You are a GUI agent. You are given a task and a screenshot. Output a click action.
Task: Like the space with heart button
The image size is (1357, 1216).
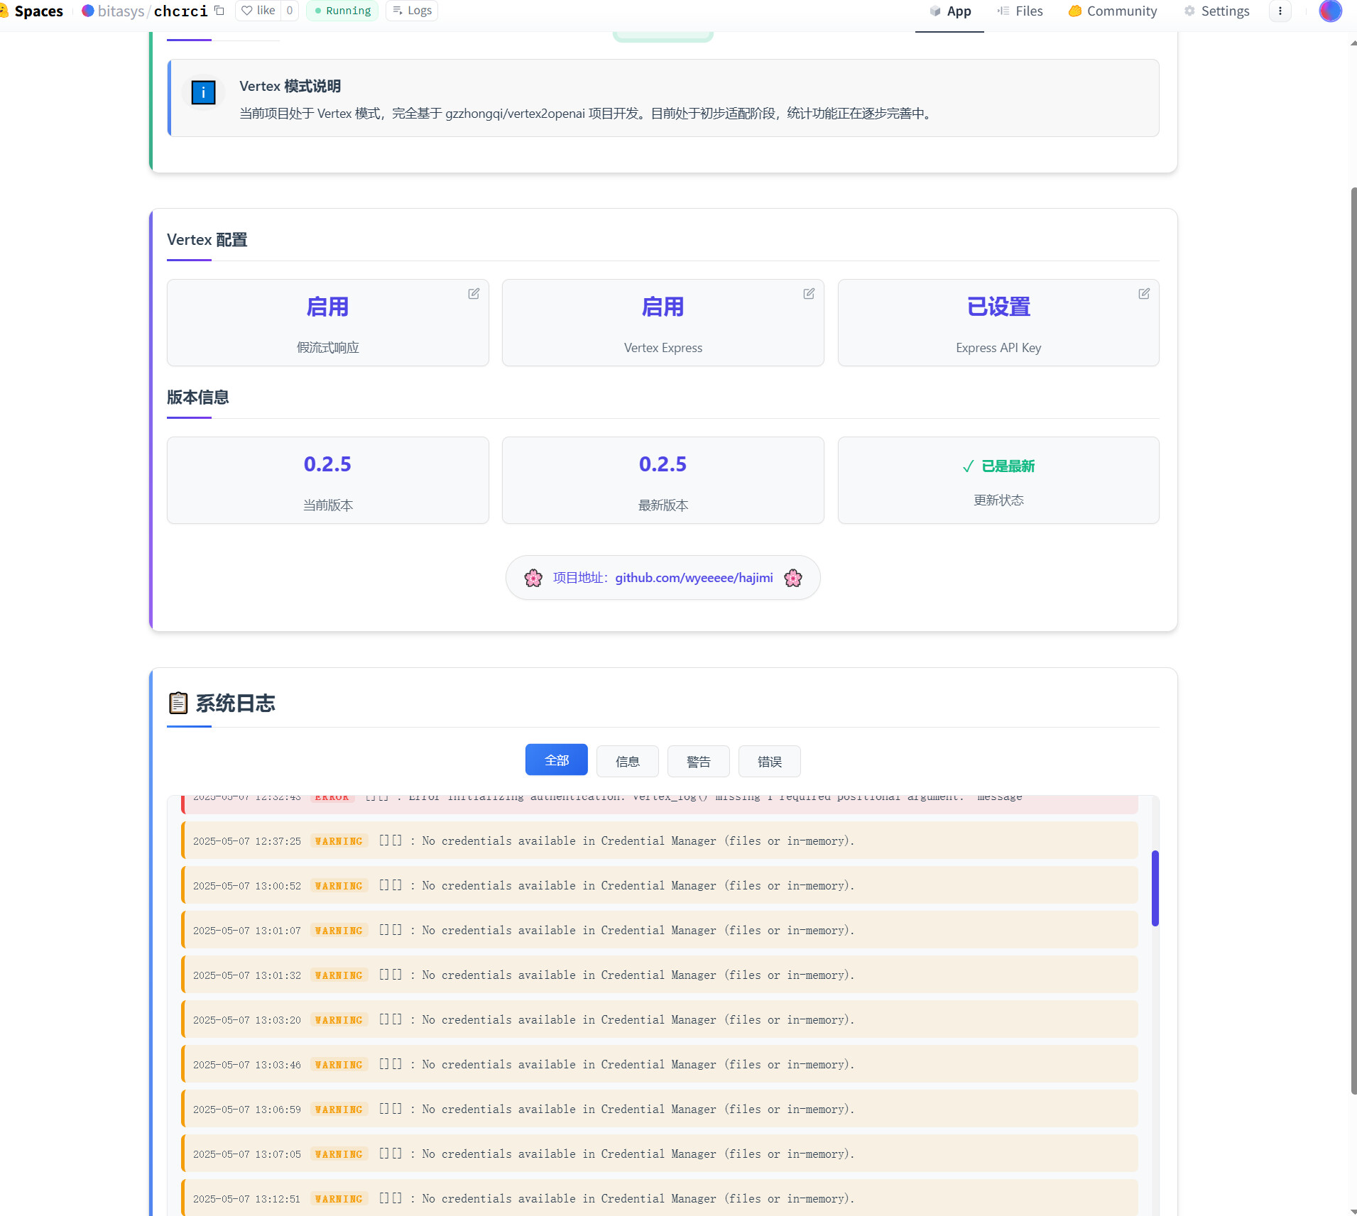coord(258,11)
